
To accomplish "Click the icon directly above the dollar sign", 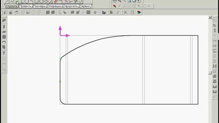I will (215, 26).
